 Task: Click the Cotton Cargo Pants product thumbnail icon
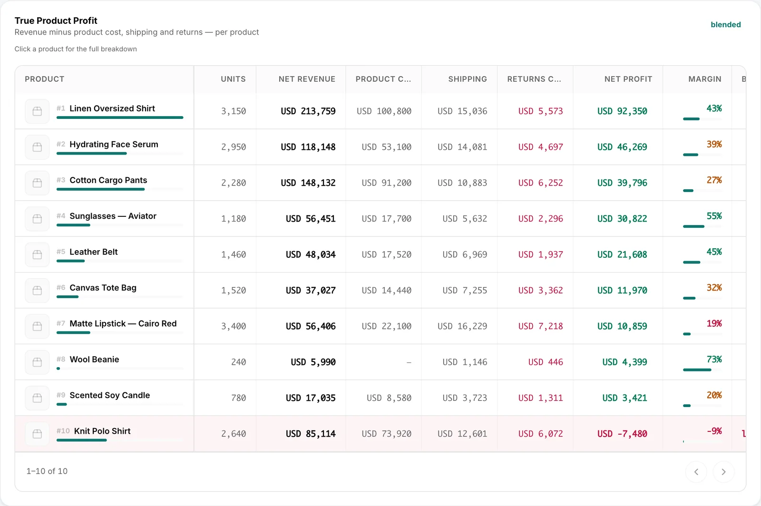[x=37, y=183]
